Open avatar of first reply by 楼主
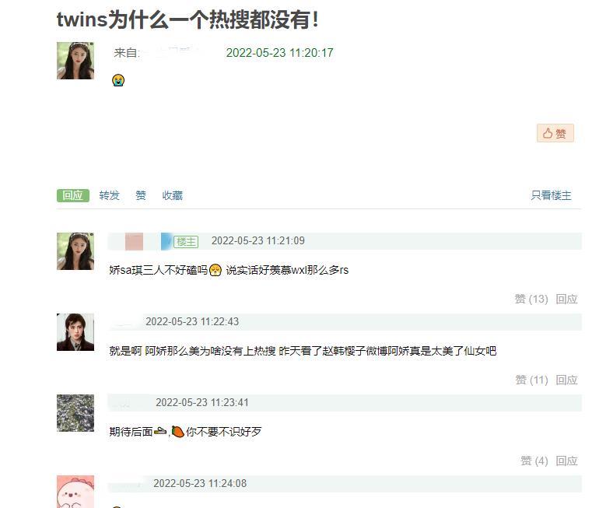Viewport: 613px width, 508px height. [x=75, y=251]
